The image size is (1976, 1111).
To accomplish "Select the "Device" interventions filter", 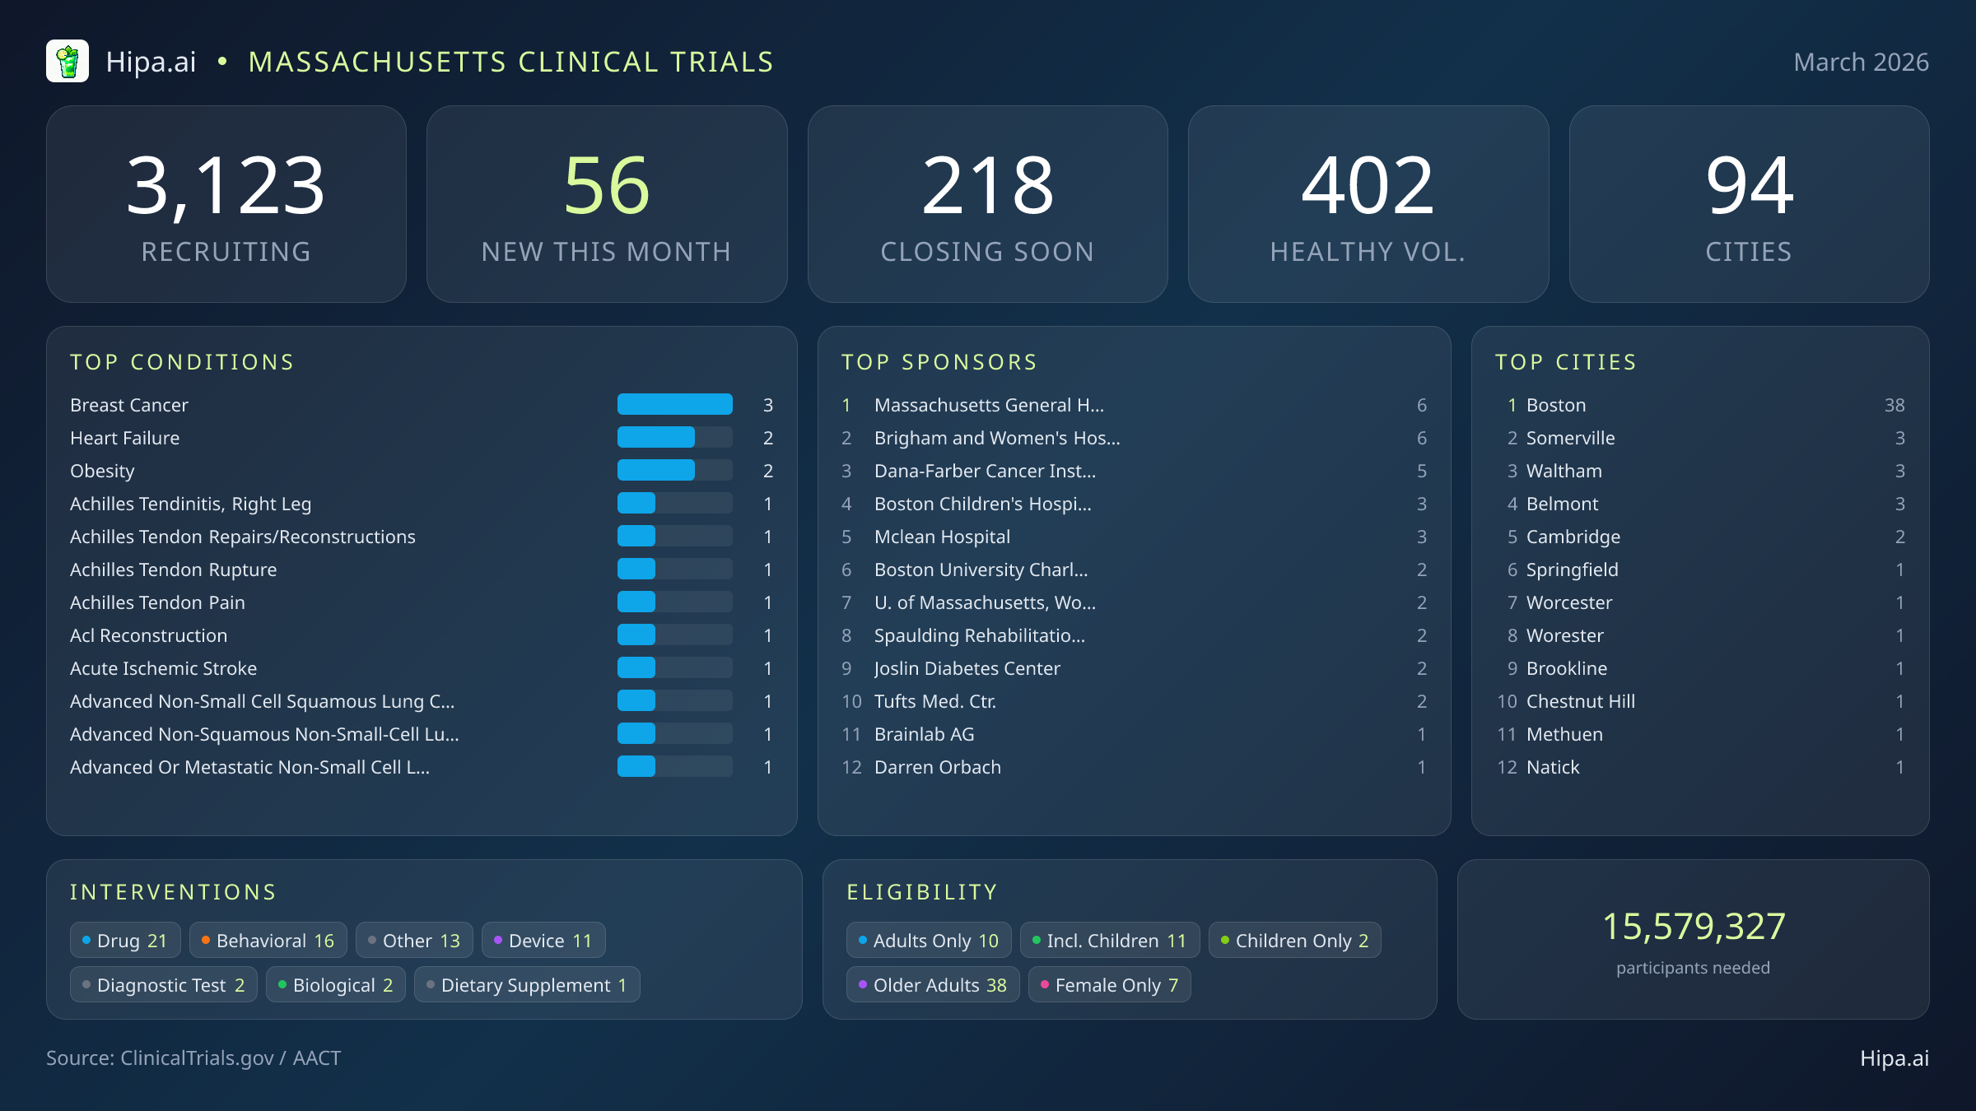I will (543, 940).
